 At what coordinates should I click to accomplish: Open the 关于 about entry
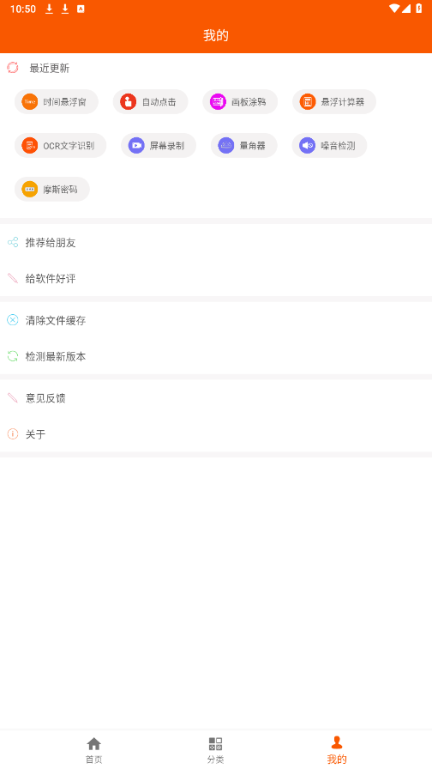coord(216,434)
